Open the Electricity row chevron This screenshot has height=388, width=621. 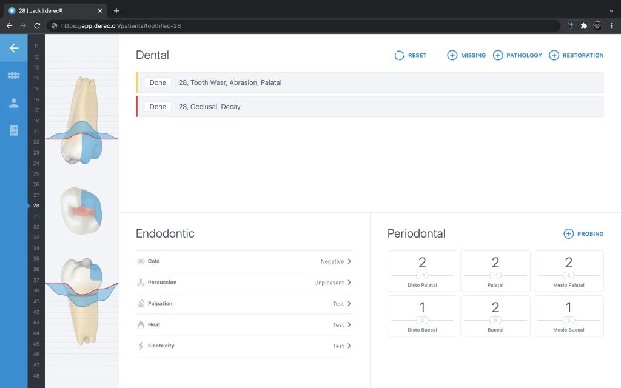click(x=349, y=346)
